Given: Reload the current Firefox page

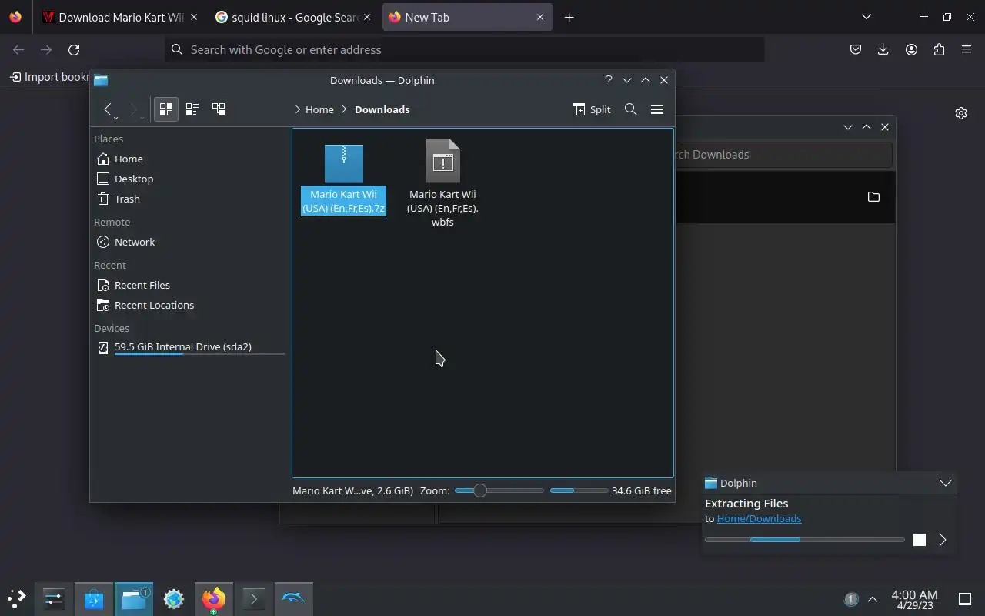Looking at the screenshot, I should pyautogui.click(x=74, y=49).
